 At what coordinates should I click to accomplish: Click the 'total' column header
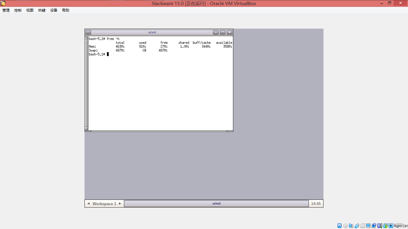click(120, 43)
